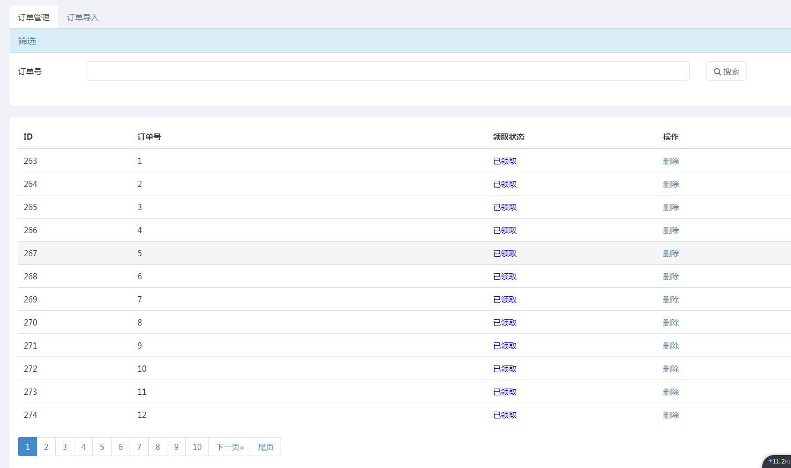Image resolution: width=791 pixels, height=468 pixels.
Task: Go to pagination page 4
Action: (83, 447)
